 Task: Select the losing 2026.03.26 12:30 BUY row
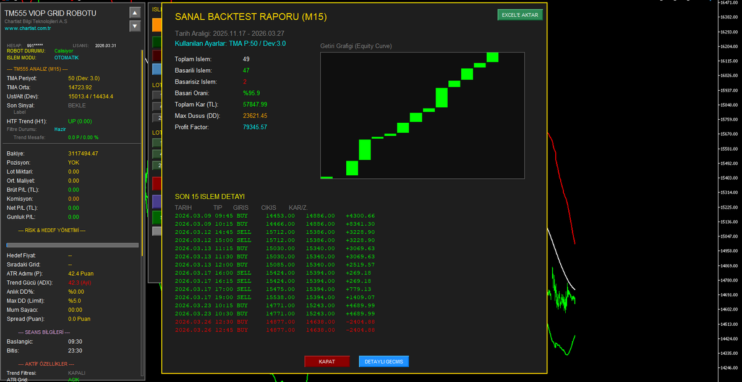point(275,322)
